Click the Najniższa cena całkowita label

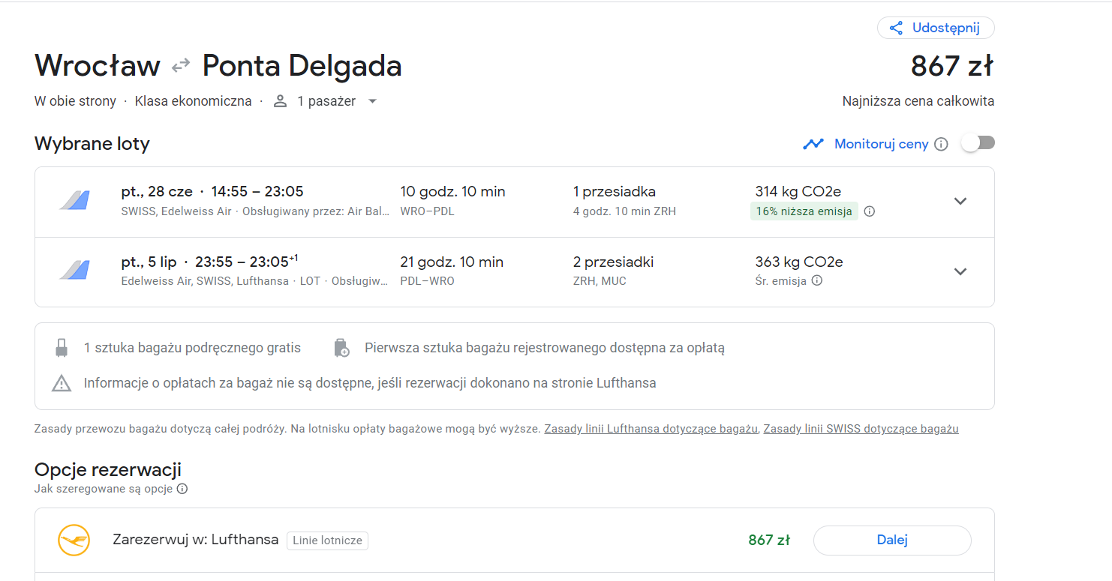(918, 101)
